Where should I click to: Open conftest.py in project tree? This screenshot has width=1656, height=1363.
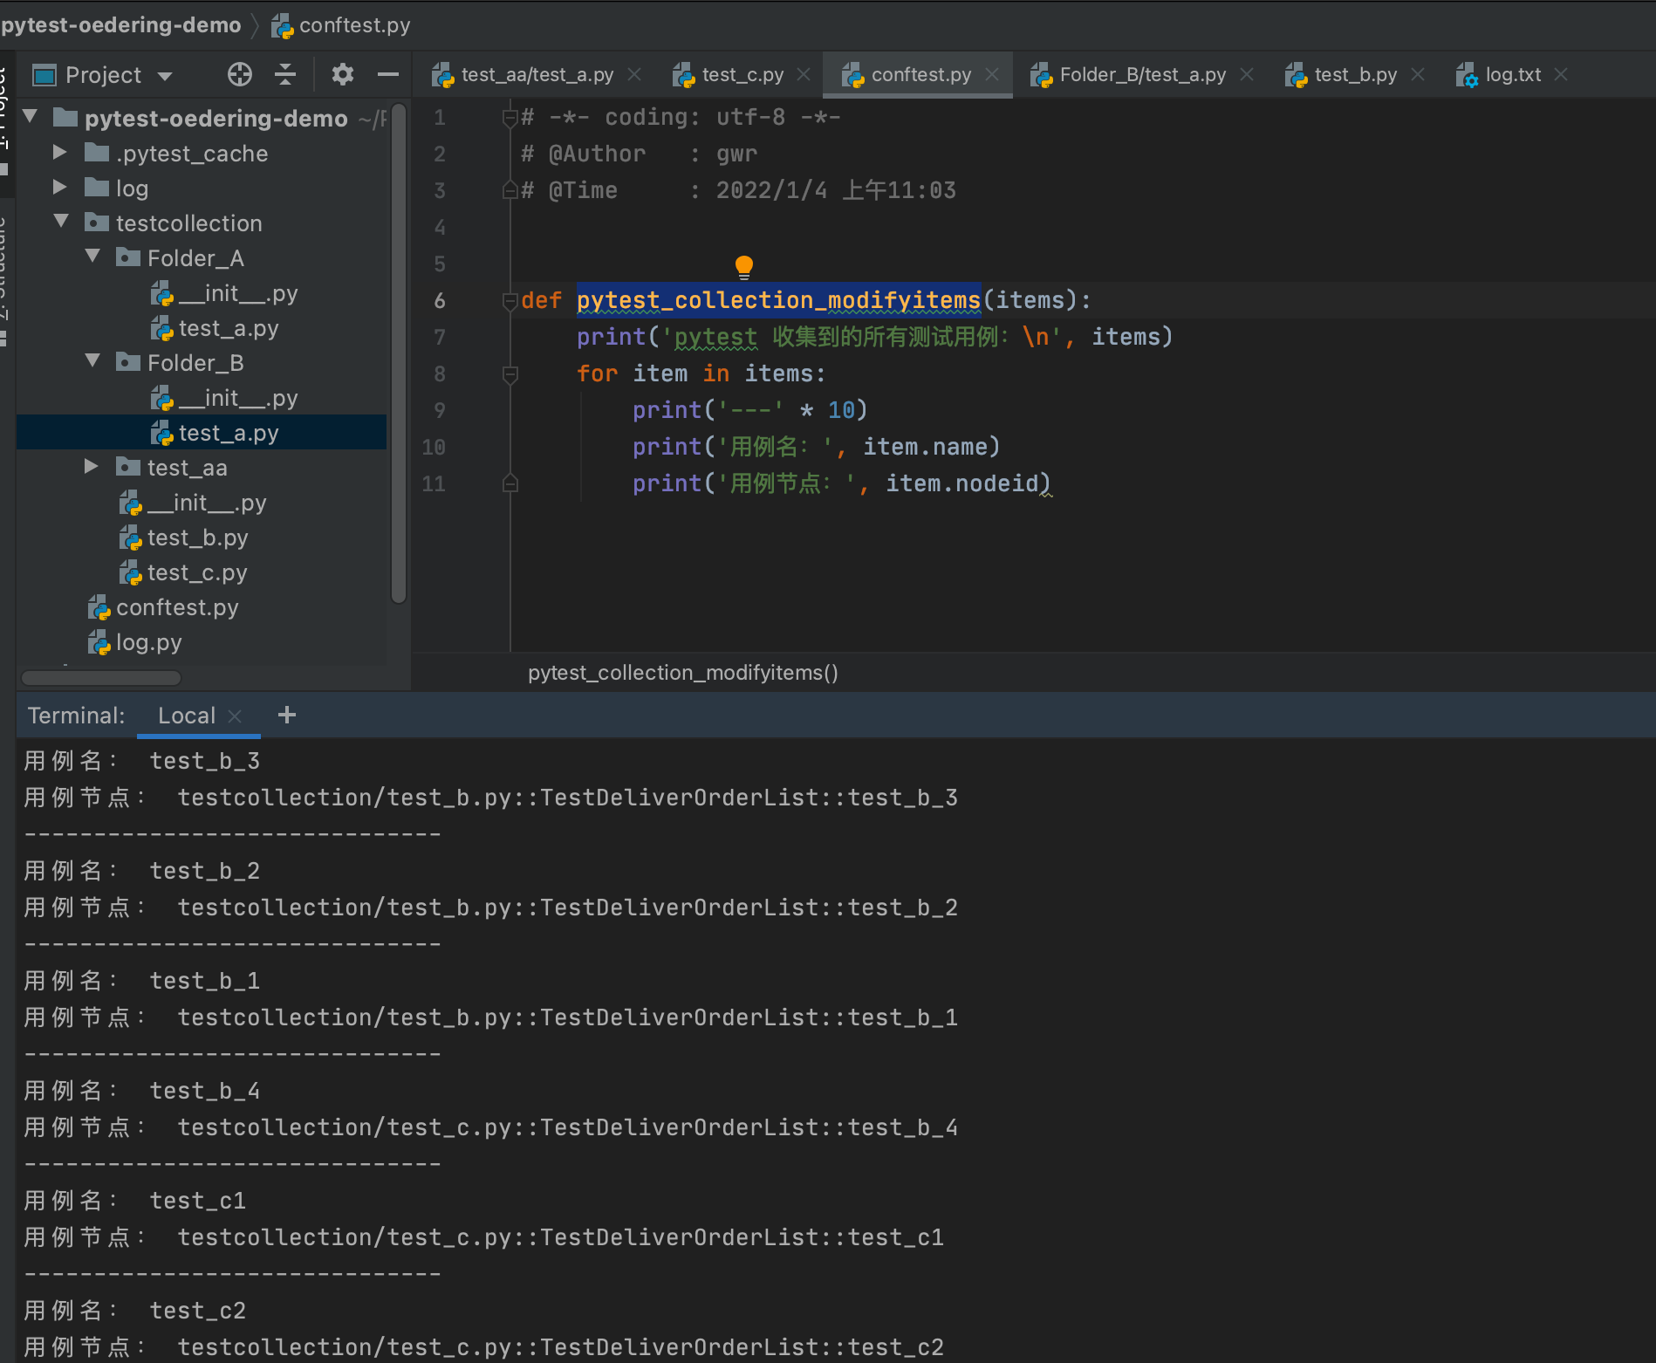[x=177, y=607]
